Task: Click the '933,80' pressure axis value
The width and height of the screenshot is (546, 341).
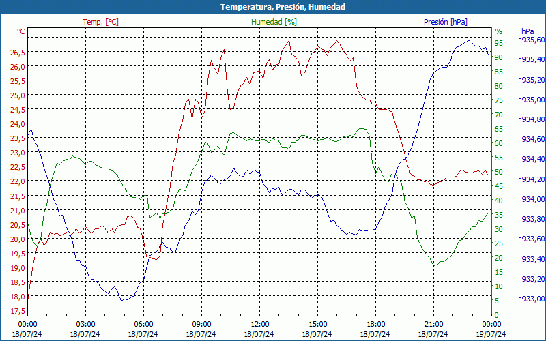Action: 533,219
